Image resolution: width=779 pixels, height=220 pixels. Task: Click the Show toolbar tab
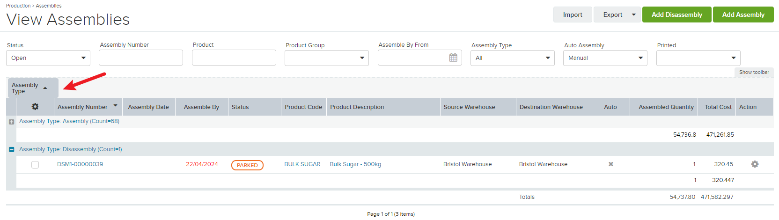(x=754, y=72)
